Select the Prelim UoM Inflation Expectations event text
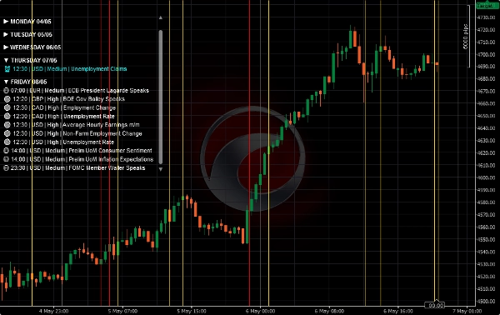Viewport: 500px width, 315px height. tap(82, 159)
